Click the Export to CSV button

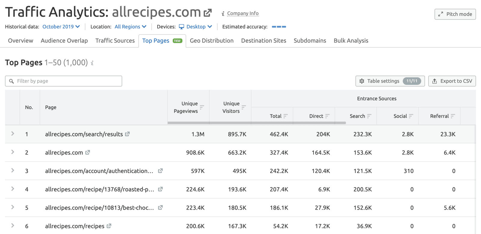(x=452, y=81)
